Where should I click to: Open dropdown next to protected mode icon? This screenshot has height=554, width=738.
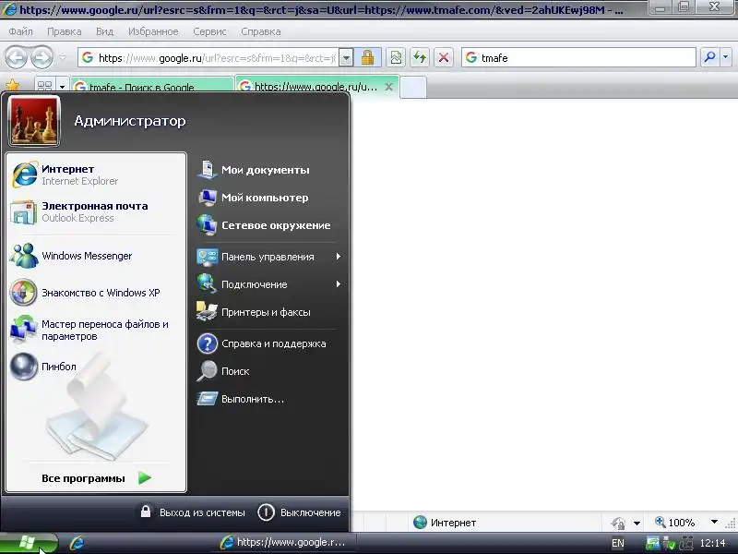click(x=637, y=523)
